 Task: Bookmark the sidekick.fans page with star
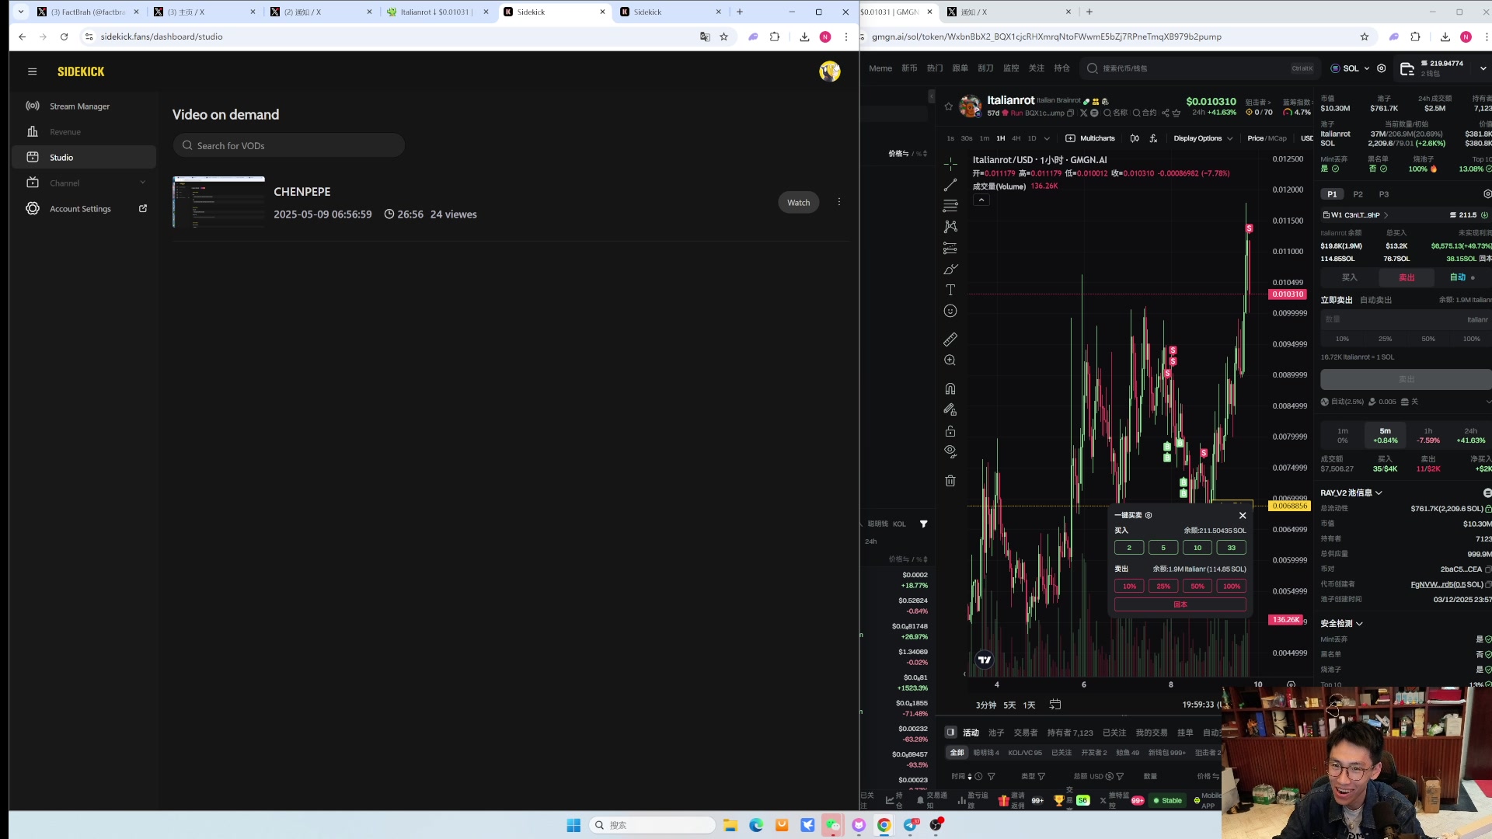tap(723, 37)
